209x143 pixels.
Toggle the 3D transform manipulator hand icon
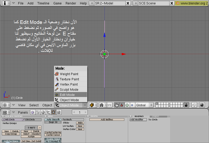[117, 105]
